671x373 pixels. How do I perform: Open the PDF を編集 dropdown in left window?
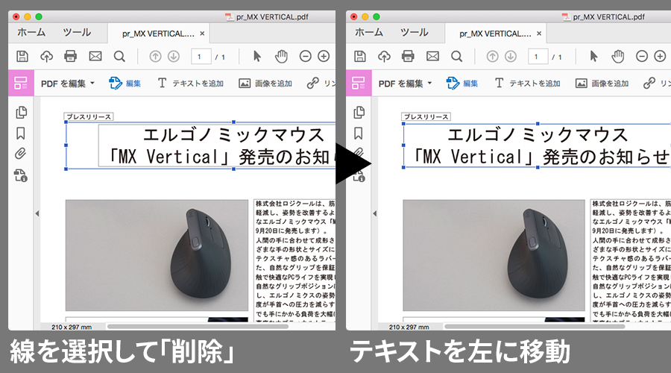click(x=68, y=84)
